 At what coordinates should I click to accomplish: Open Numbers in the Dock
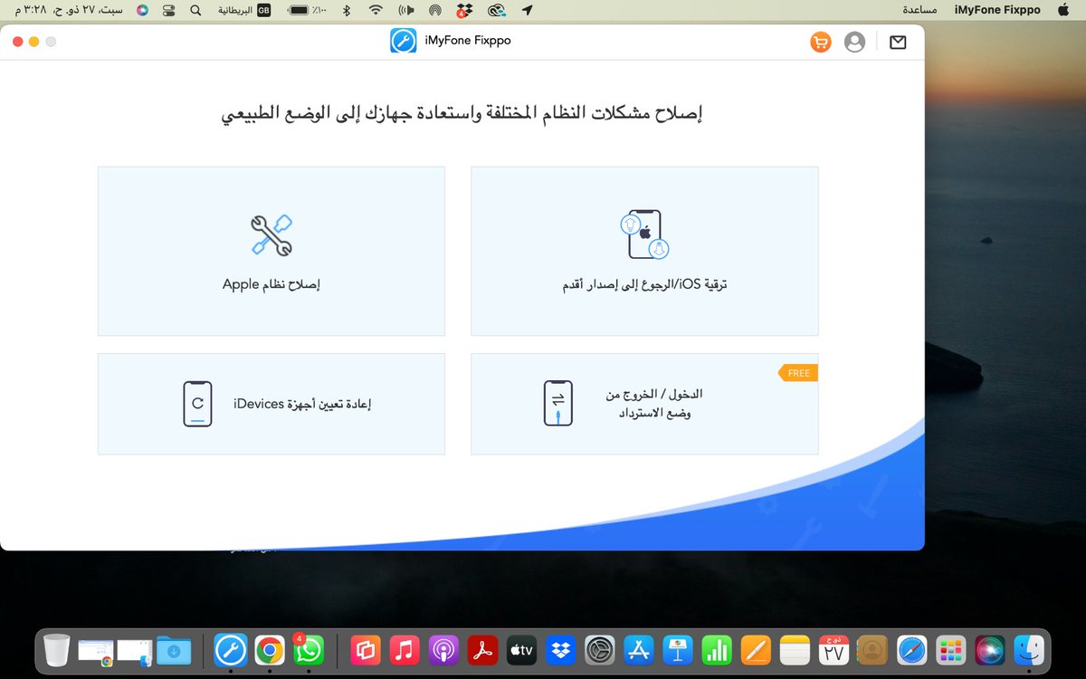click(x=716, y=650)
